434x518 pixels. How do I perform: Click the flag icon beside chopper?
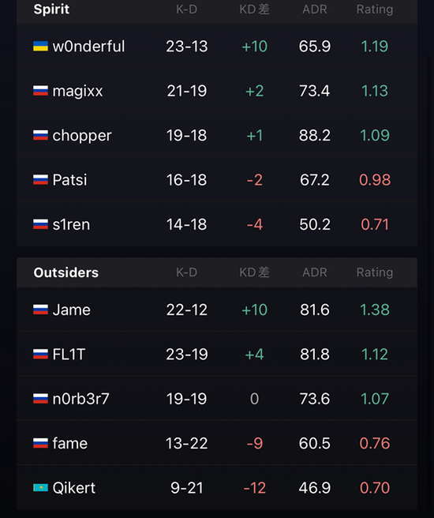[x=40, y=135]
